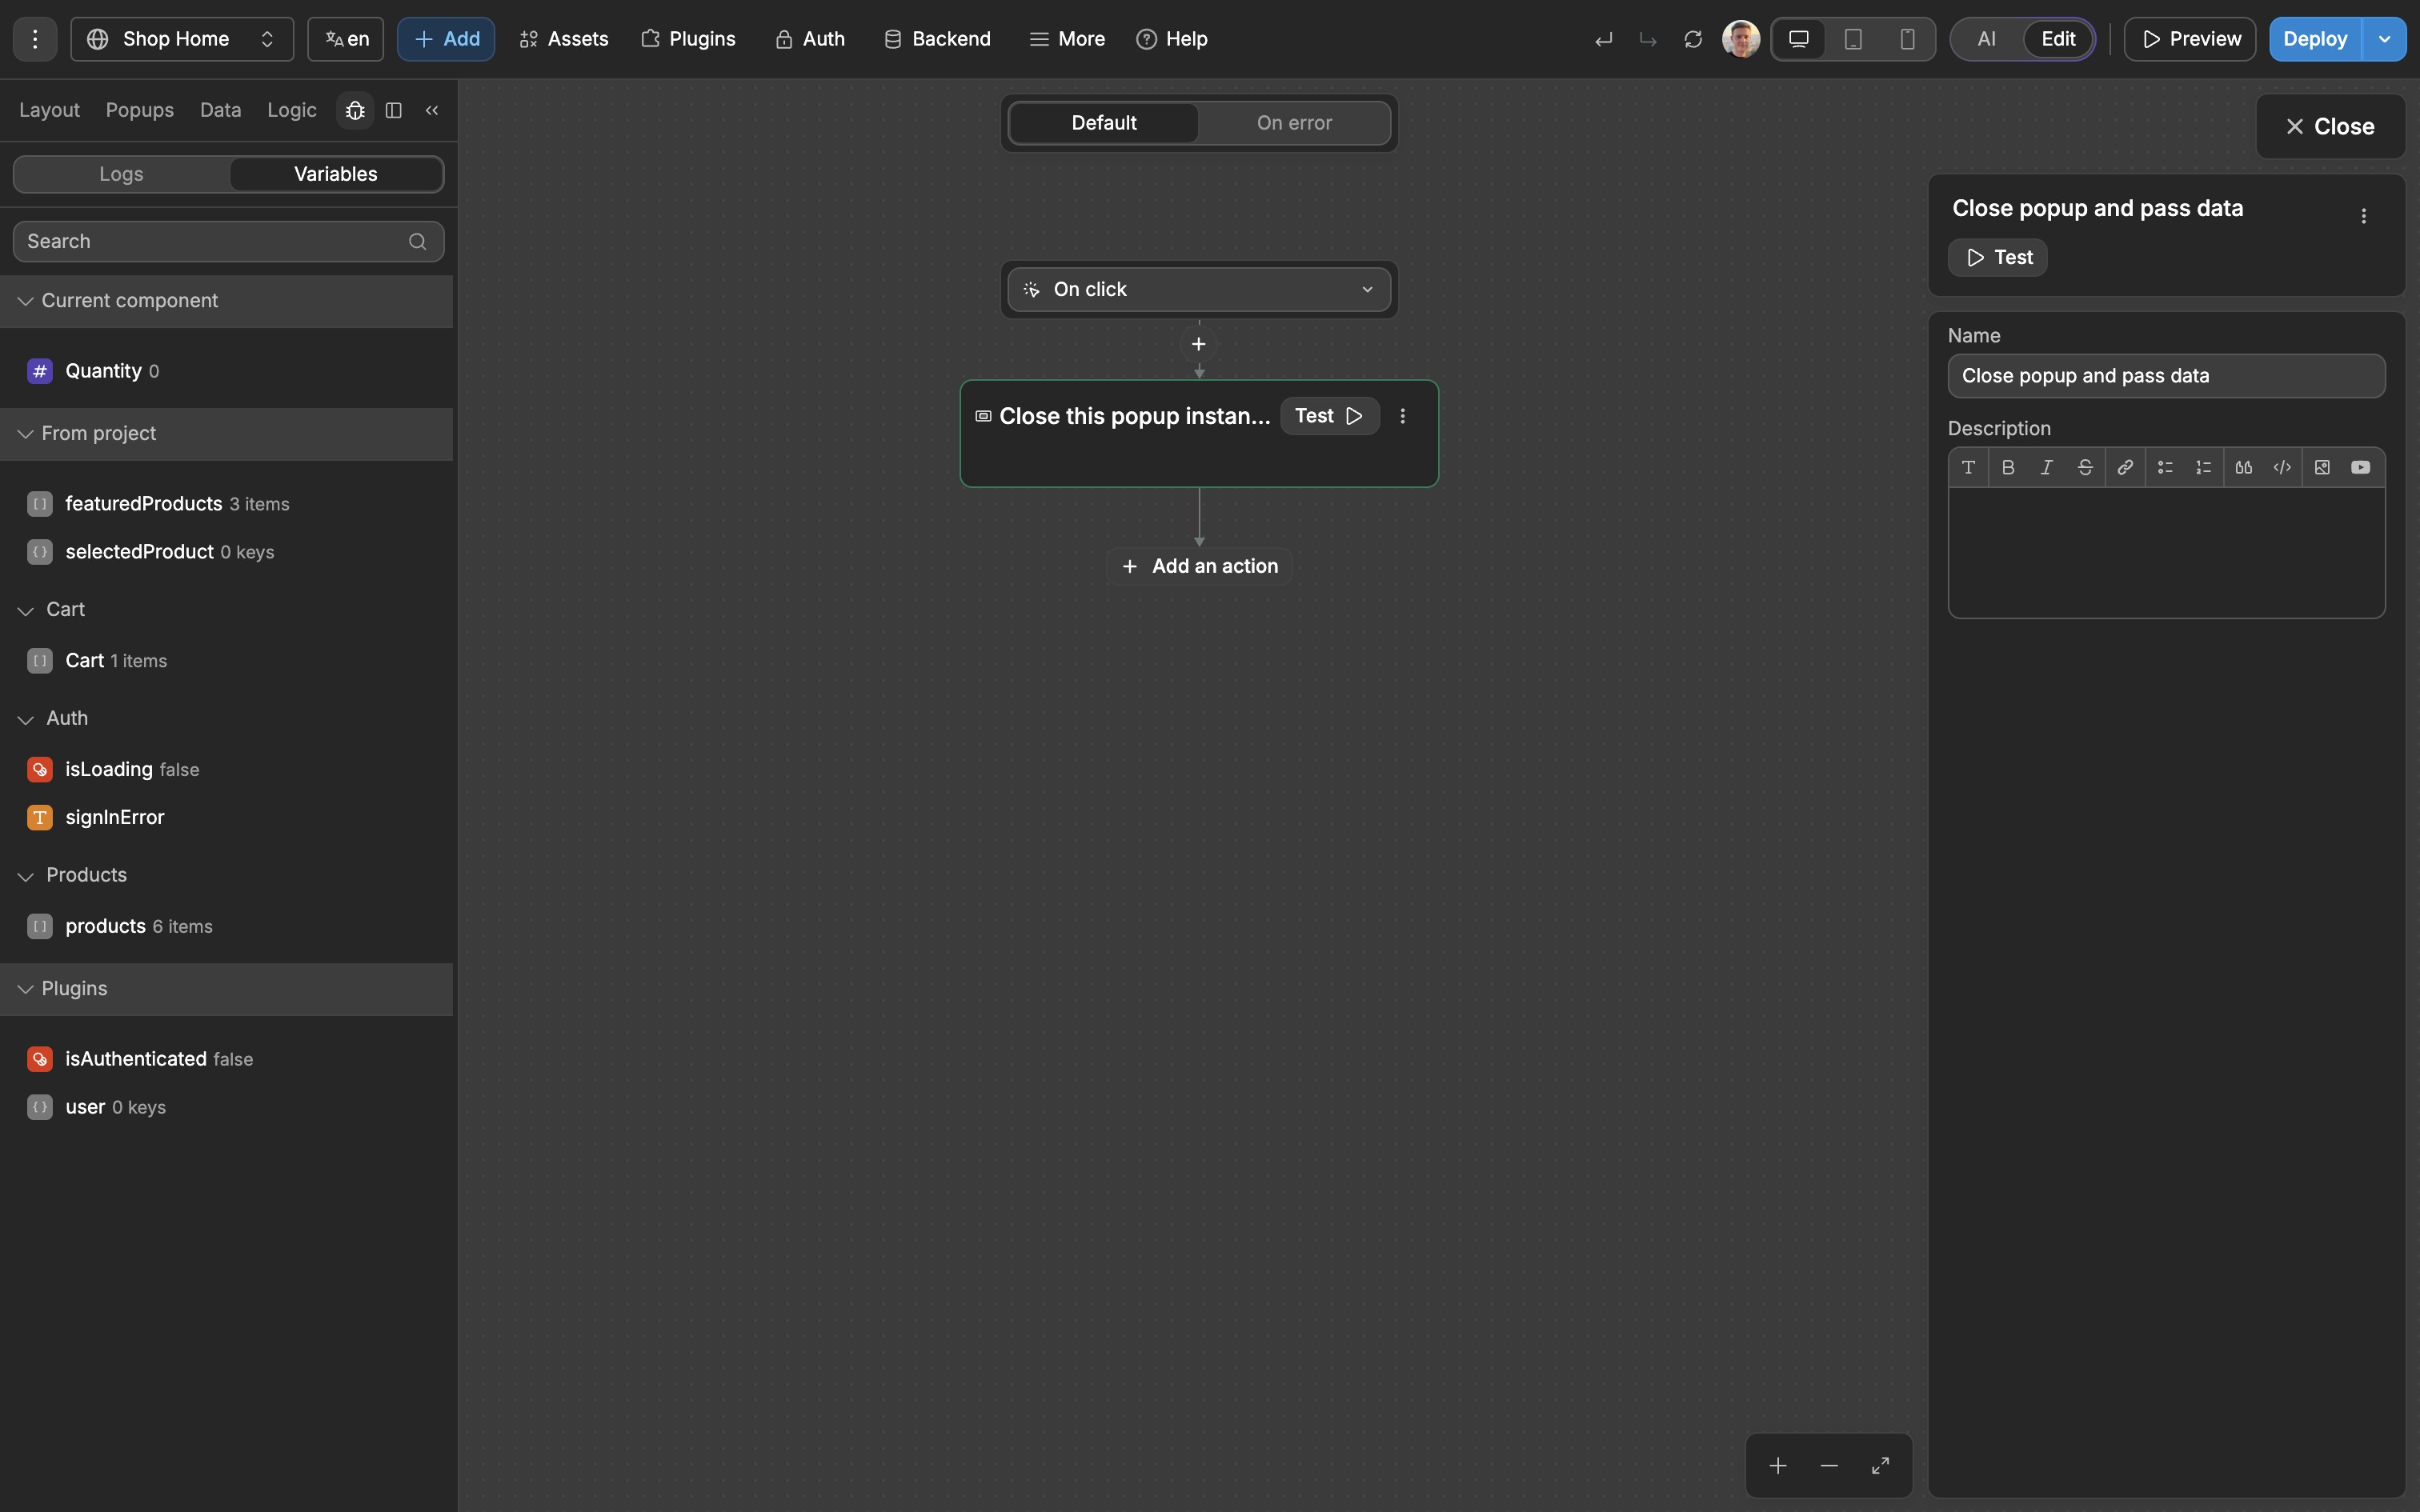This screenshot has width=2420, height=1512.
Task: Click the redo arrow in top toolbar
Action: pos(1648,39)
